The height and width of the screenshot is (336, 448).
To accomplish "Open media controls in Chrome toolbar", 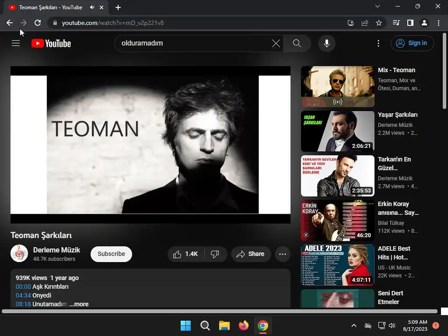I will [396, 23].
